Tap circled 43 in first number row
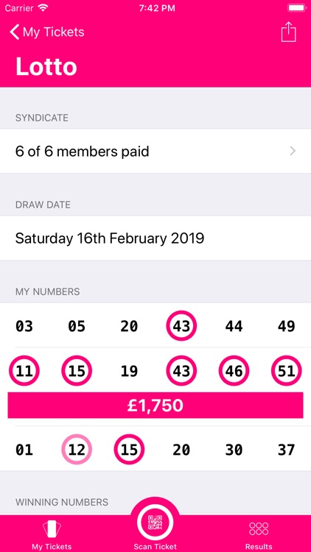The image size is (311, 552). [x=181, y=326]
